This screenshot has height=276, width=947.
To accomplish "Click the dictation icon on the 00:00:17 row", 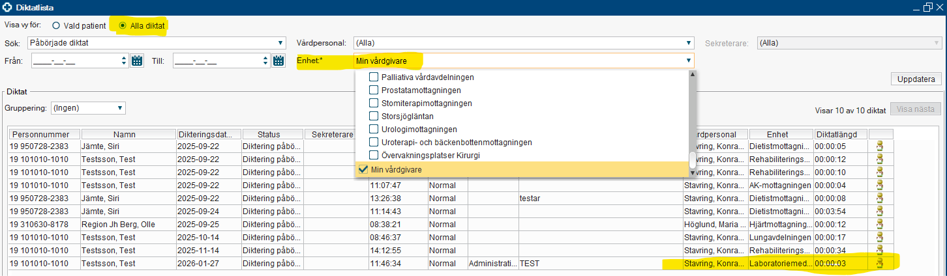I will (880, 238).
